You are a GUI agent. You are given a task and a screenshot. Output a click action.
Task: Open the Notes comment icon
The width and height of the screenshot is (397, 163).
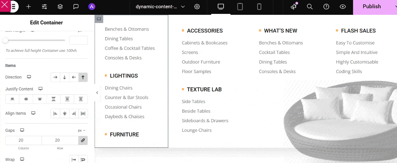[76, 7]
